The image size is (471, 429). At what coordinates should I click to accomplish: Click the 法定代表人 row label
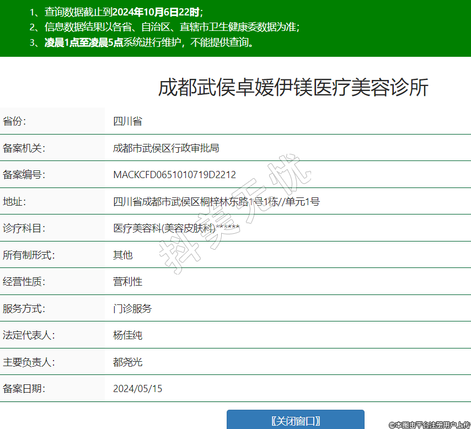[x=29, y=335]
